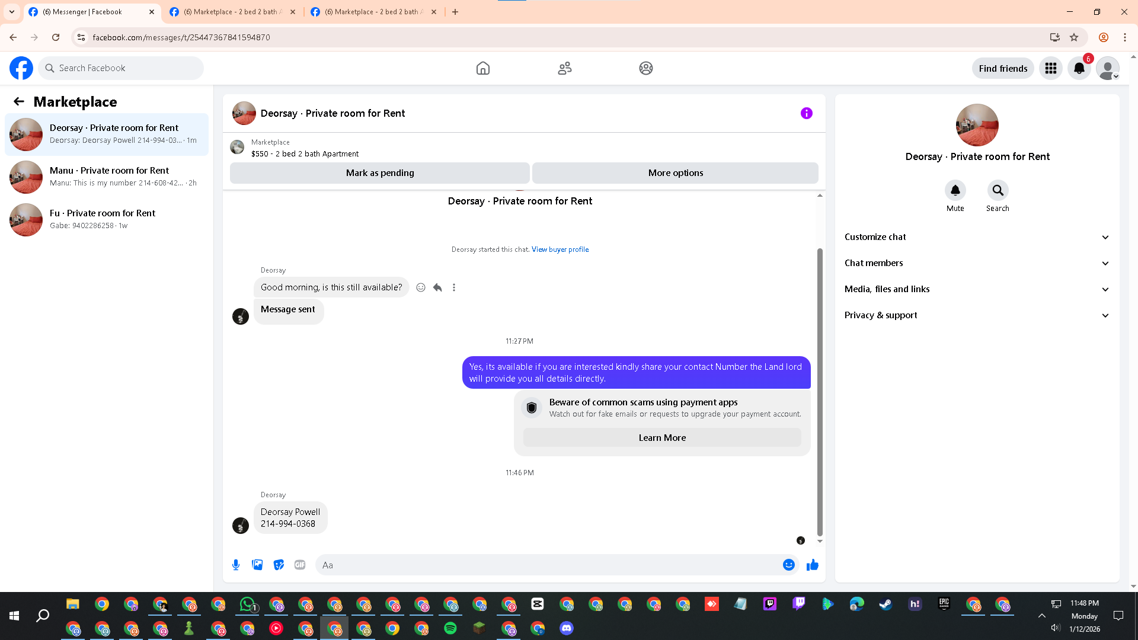Open the View buyer profile link

point(560,249)
